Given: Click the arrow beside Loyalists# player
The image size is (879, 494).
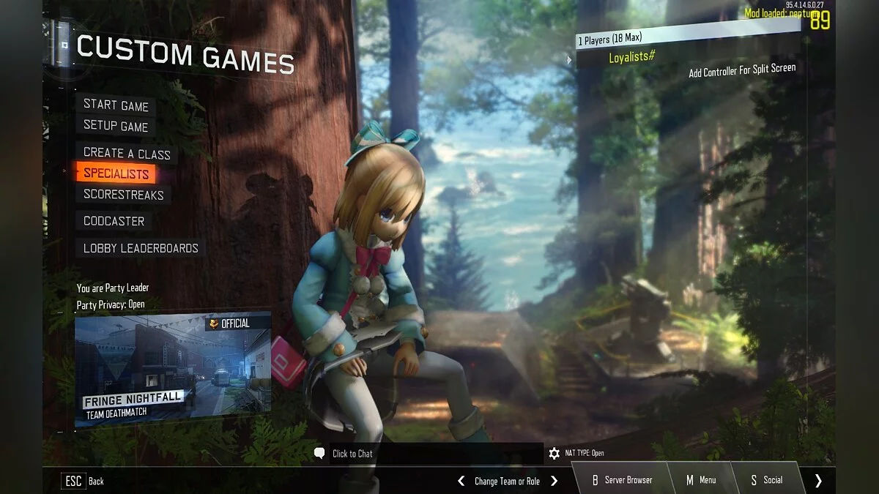Looking at the screenshot, I should 570,60.
